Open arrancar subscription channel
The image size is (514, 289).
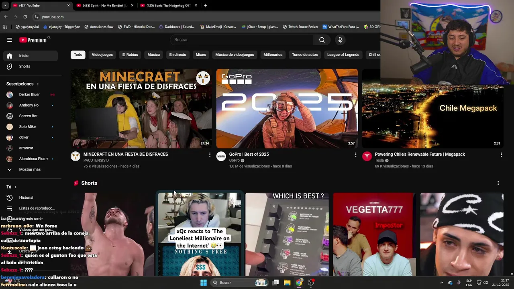[x=31, y=148]
